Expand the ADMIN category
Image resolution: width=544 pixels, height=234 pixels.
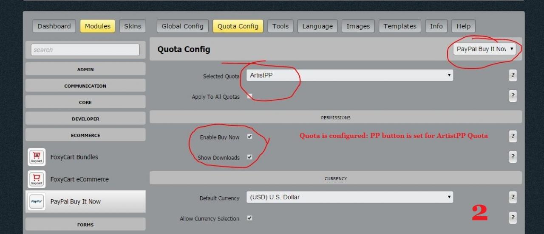[x=85, y=69]
